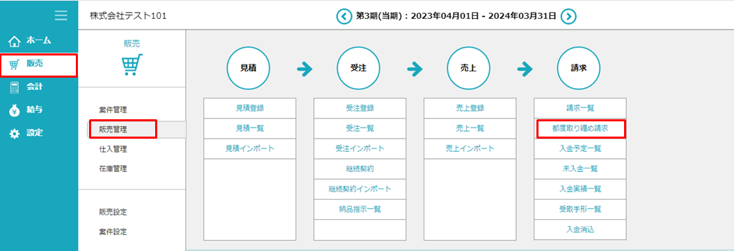Open 売上インポート
The height and width of the screenshot is (251, 734).
pyautogui.click(x=470, y=149)
